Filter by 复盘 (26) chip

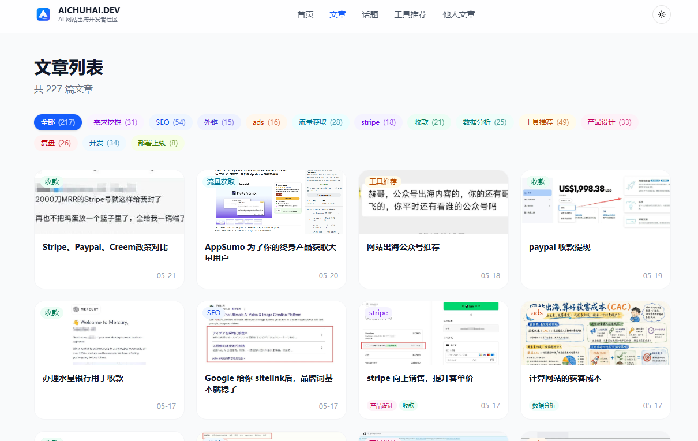[x=55, y=143]
